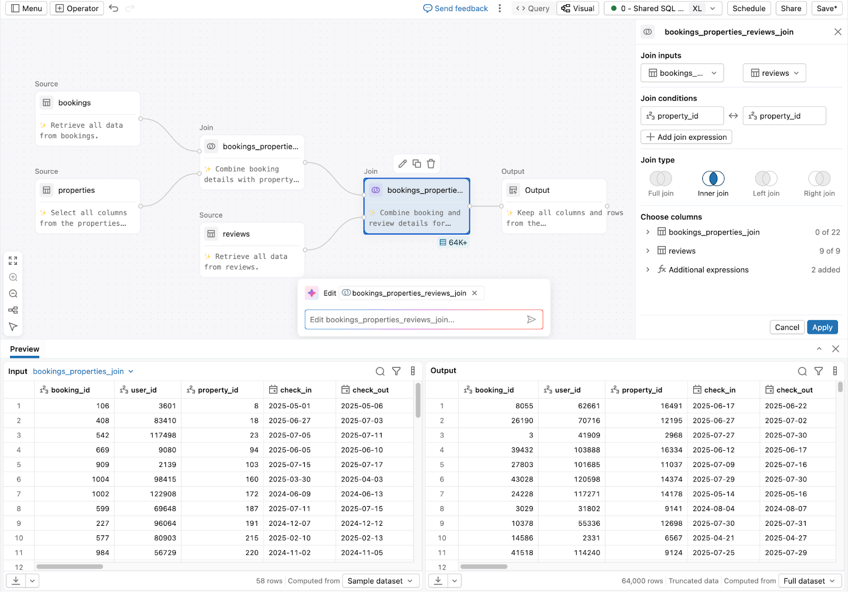This screenshot has width=848, height=592.
Task: Zoom in on the canvas
Action: 13,277
